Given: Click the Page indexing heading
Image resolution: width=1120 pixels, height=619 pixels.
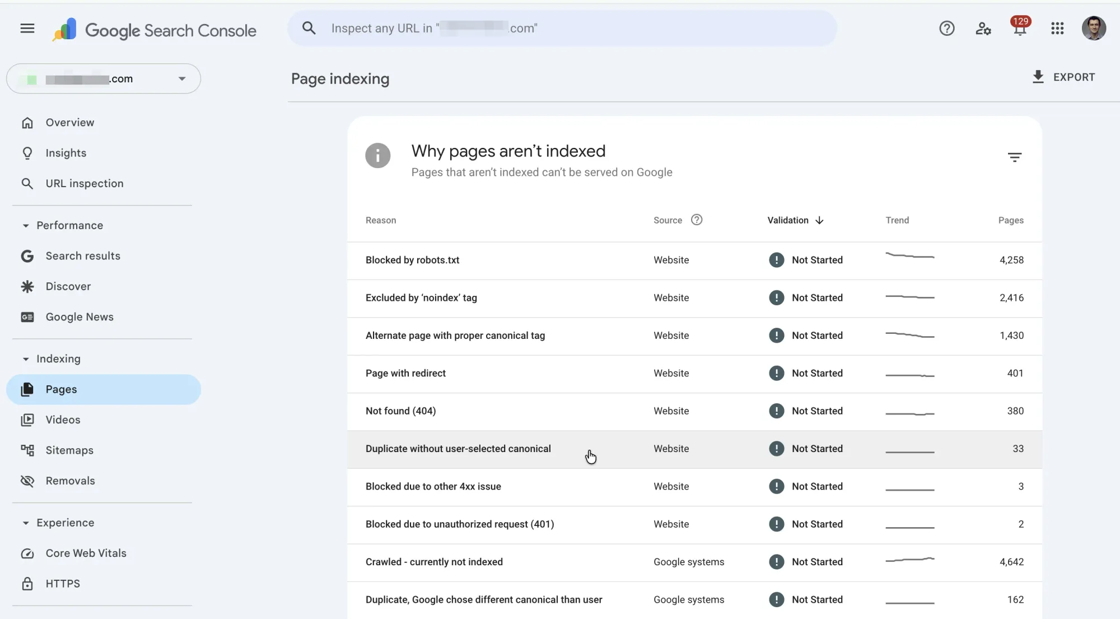Looking at the screenshot, I should pos(340,79).
